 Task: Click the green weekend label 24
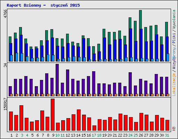(x=130, y=135)
